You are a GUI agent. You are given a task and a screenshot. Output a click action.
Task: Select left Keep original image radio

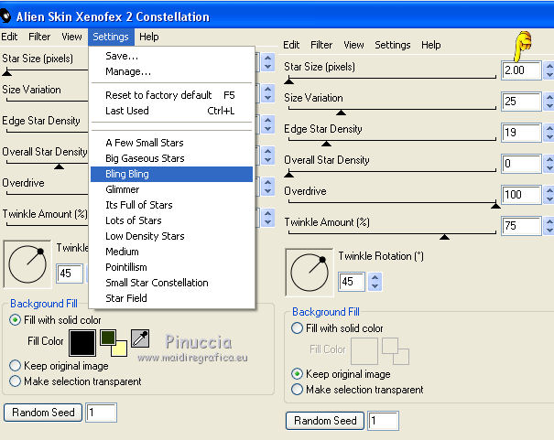pos(15,366)
